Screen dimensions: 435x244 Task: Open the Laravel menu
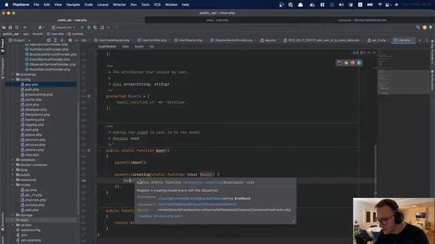[x=103, y=5]
